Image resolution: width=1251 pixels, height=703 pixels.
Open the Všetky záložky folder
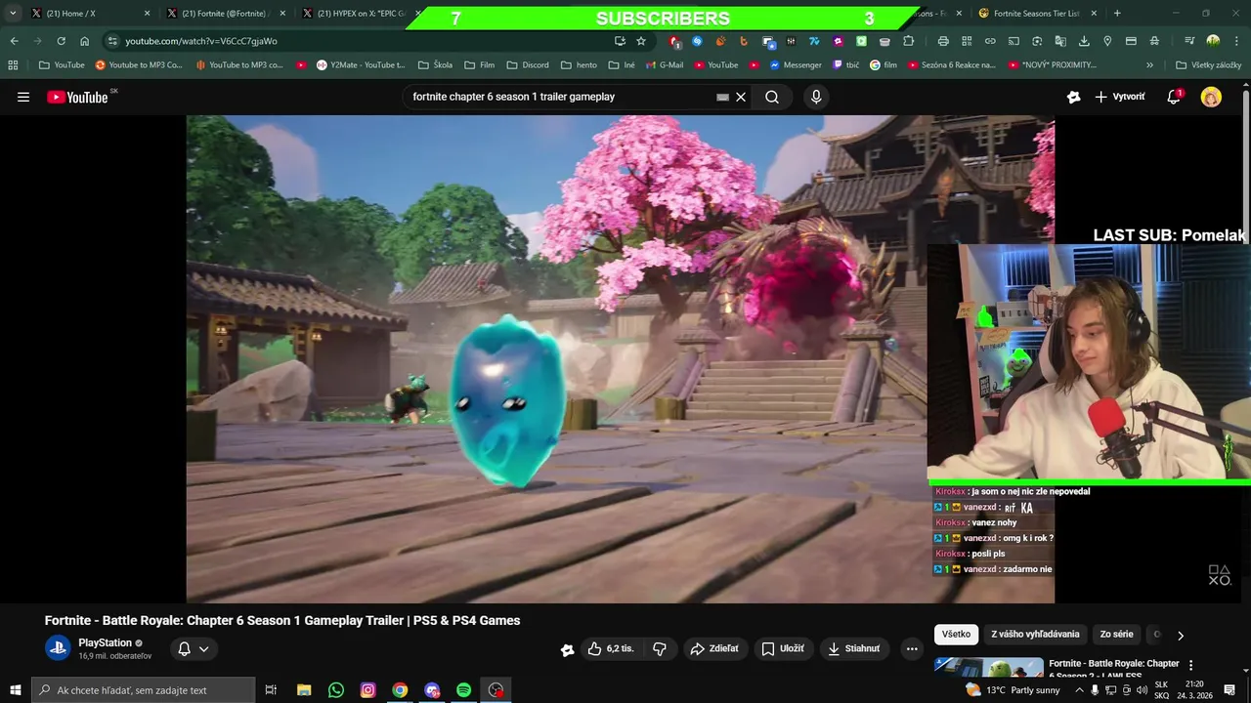pos(1209,65)
